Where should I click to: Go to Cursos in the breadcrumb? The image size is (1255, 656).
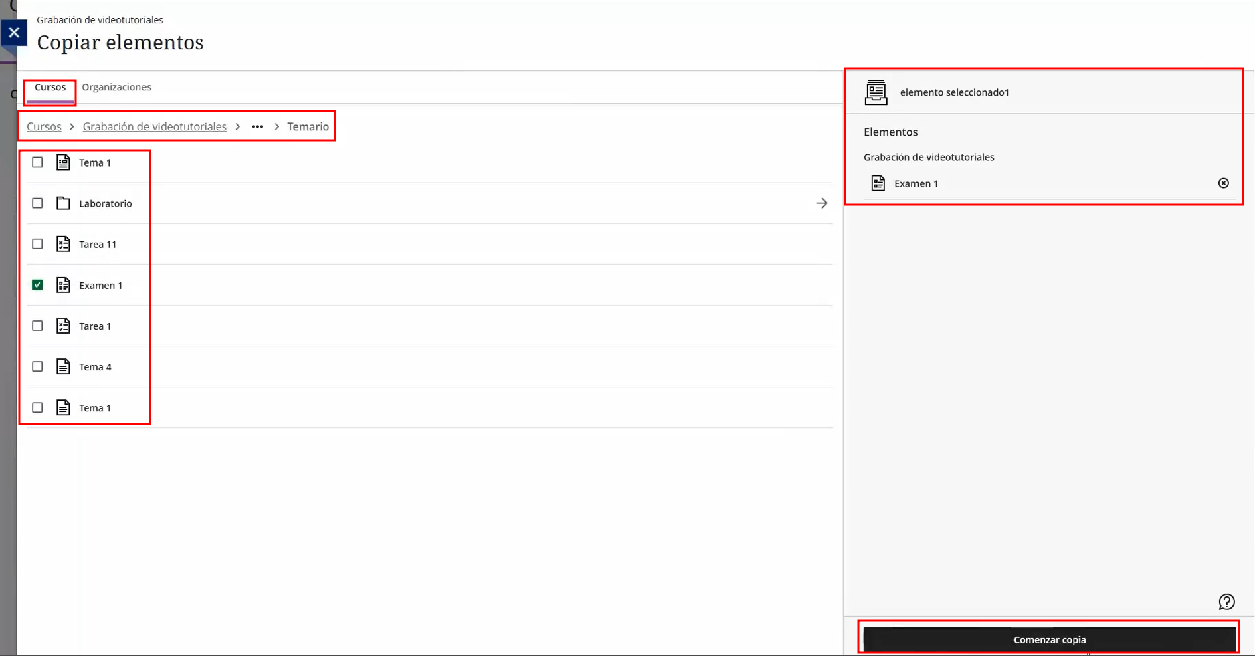tap(44, 127)
